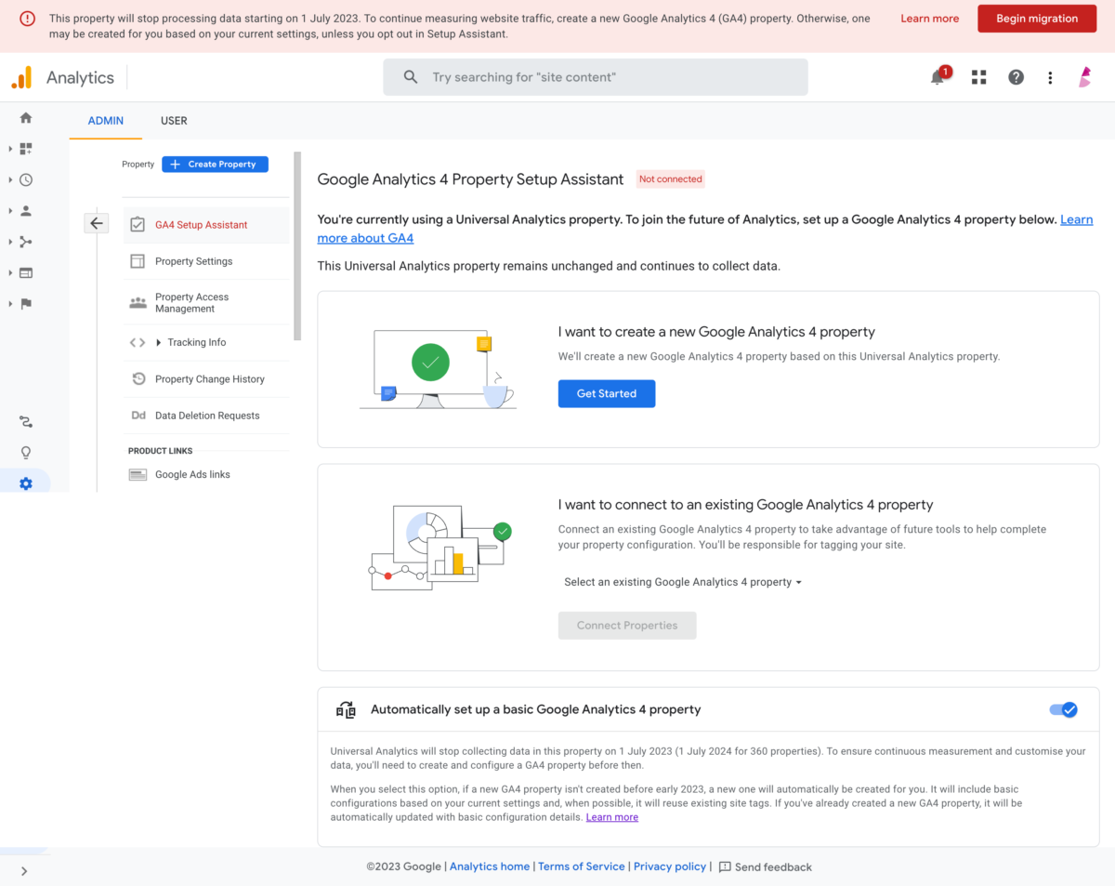The image size is (1115, 886).
Task: Toggle automatic GA4 property setup switch
Action: tap(1063, 709)
